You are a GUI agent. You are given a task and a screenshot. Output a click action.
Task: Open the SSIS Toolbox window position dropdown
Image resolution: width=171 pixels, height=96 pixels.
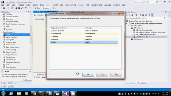click(x=27, y=12)
